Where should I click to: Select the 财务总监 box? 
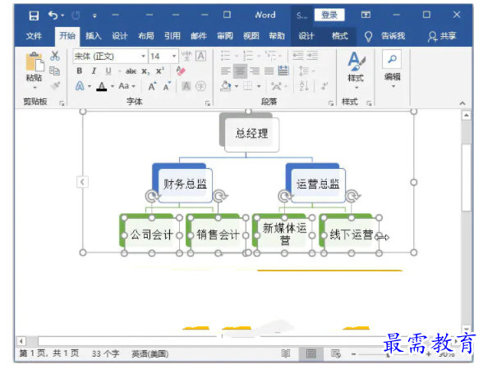point(185,184)
